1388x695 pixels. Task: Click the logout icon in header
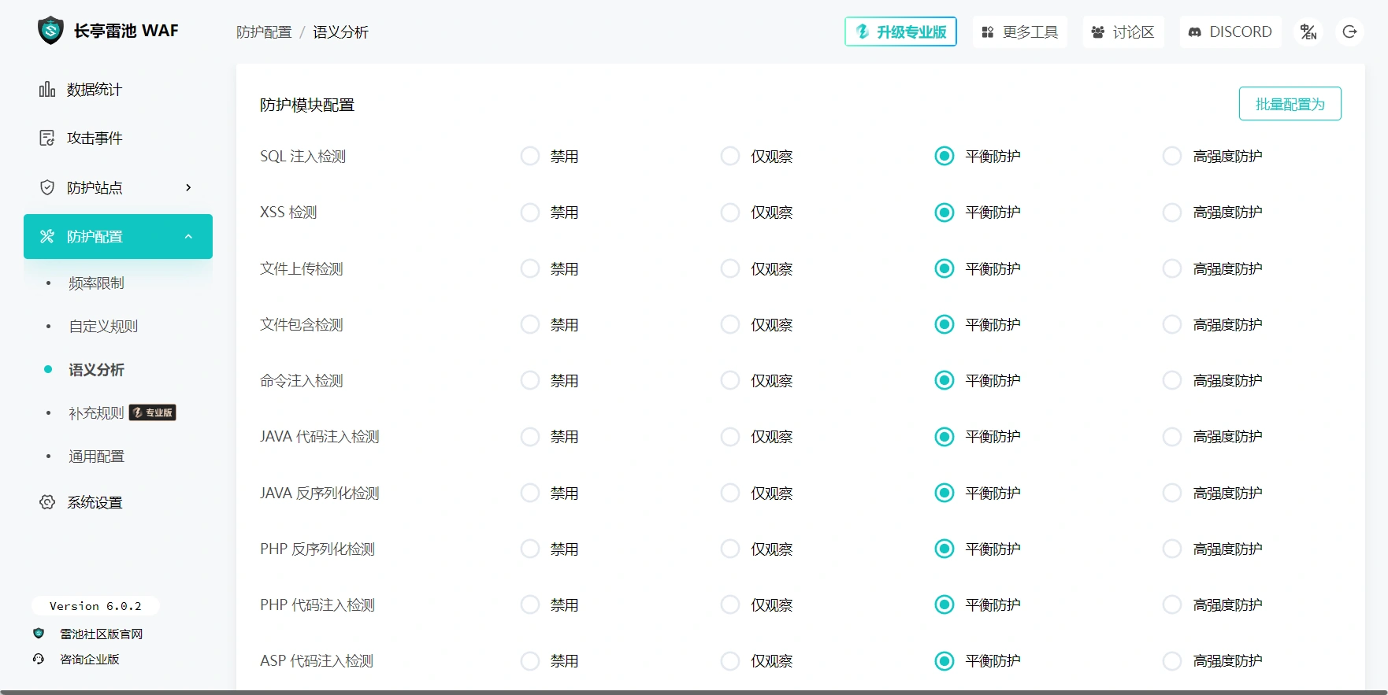[x=1349, y=32]
